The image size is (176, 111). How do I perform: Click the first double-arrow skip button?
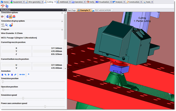coord(20,75)
